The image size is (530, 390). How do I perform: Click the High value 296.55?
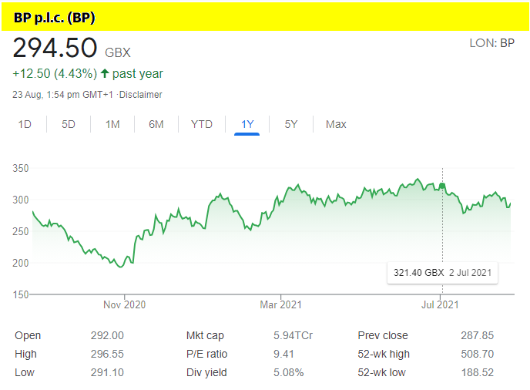[107, 354]
